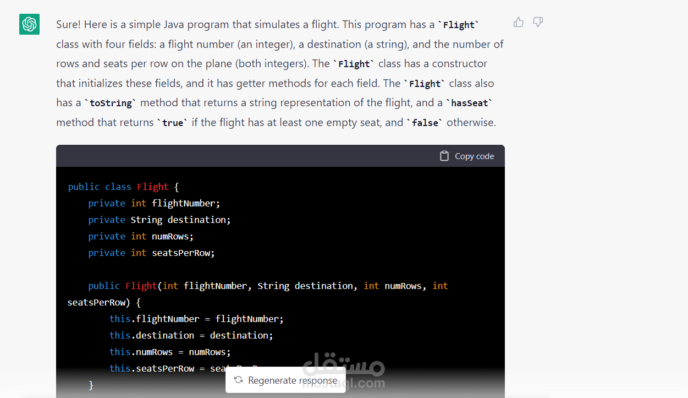Click the inline code word 'toString'
The height and width of the screenshot is (398, 688).
[x=111, y=103]
